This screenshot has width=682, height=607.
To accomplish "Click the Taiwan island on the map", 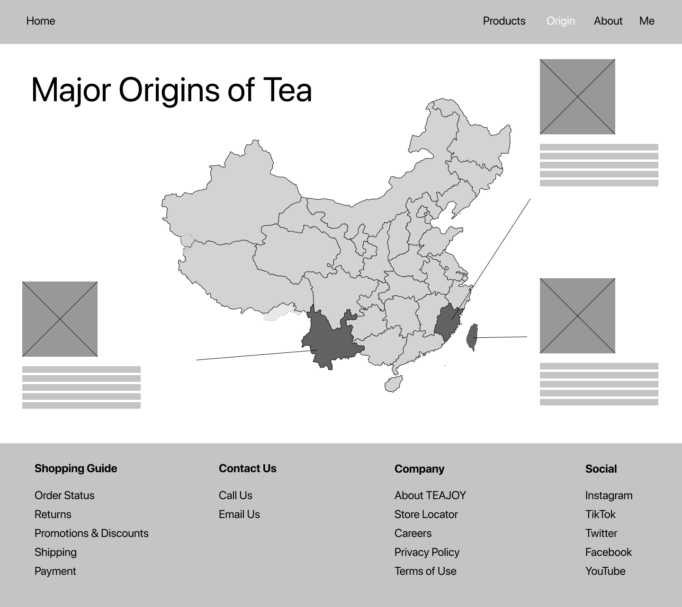I will click(472, 337).
